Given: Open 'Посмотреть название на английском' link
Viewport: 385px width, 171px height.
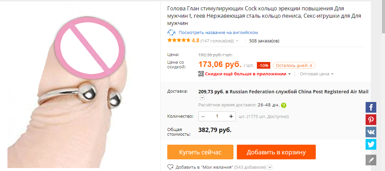Looking at the screenshot, I should pyautogui.click(x=218, y=33).
